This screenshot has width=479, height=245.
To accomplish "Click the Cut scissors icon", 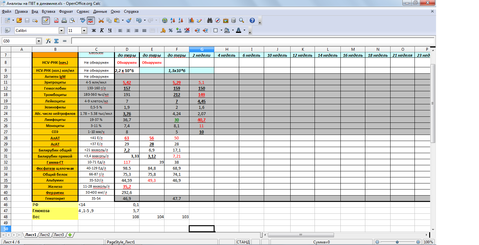I will pyautogui.click(x=101, y=20).
